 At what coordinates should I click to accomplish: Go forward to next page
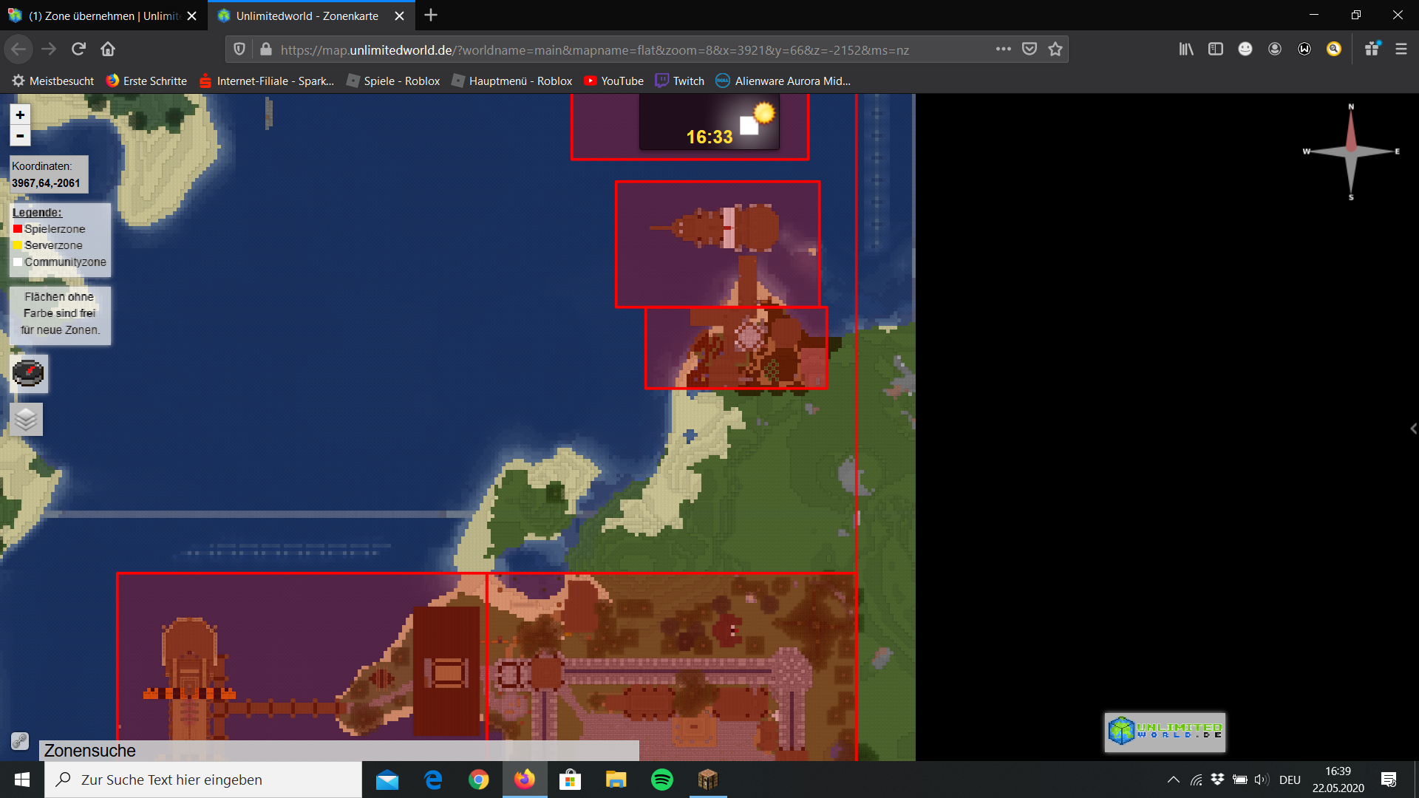pos(49,49)
